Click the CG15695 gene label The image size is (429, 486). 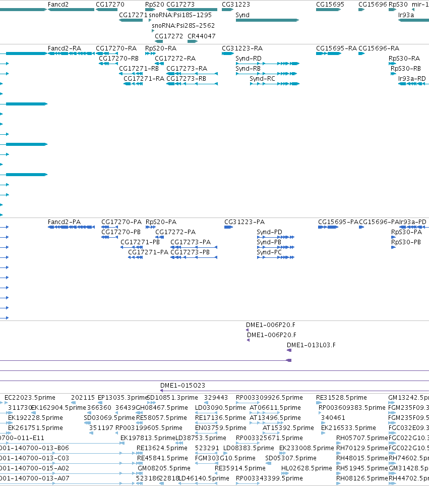(330, 5)
